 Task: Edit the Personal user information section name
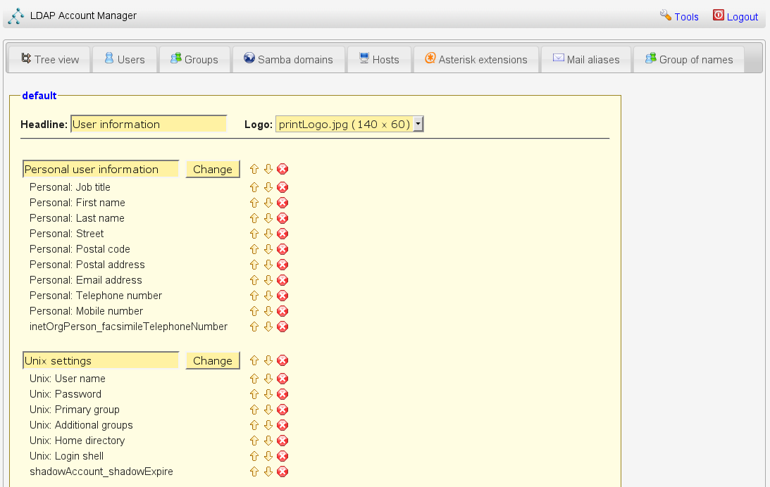click(x=101, y=169)
